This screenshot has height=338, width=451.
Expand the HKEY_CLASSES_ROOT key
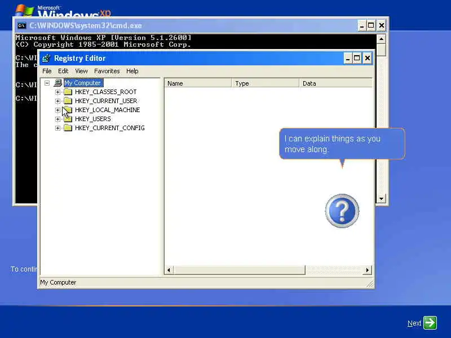58,92
